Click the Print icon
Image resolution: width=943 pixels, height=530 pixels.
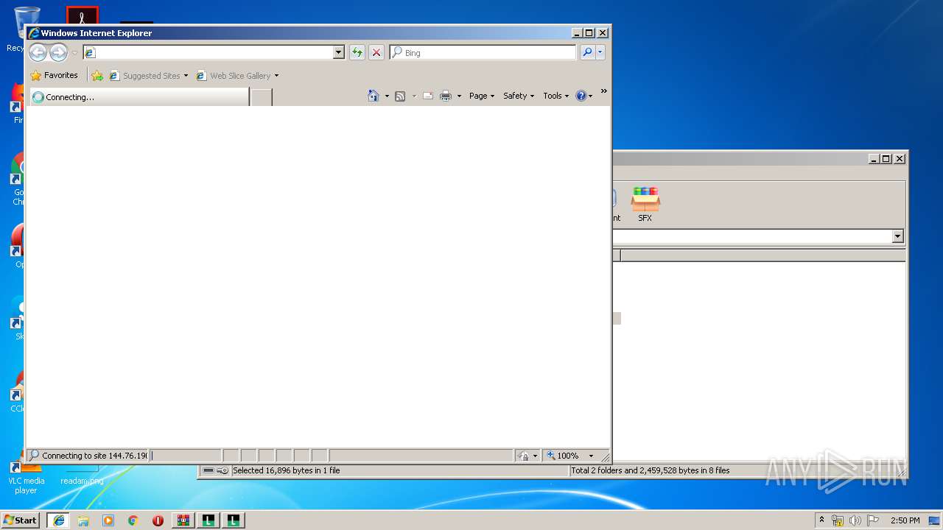(x=446, y=96)
